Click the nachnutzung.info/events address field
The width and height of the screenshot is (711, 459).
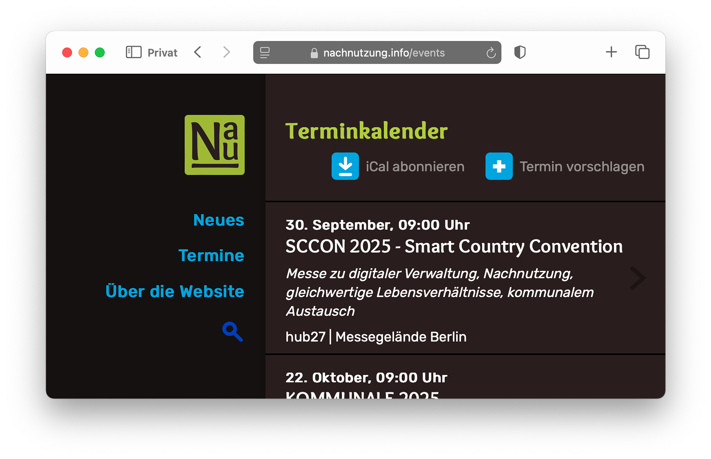(377, 53)
